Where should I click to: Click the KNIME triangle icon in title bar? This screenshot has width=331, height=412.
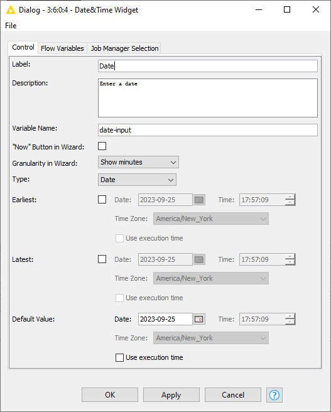click(11, 10)
